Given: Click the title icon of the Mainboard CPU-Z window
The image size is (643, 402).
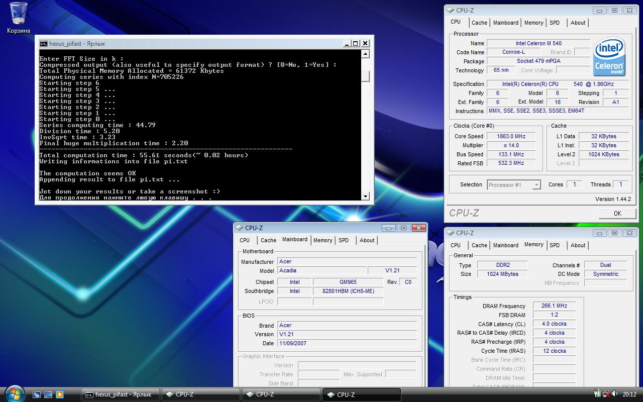Looking at the screenshot, I should coord(240,228).
